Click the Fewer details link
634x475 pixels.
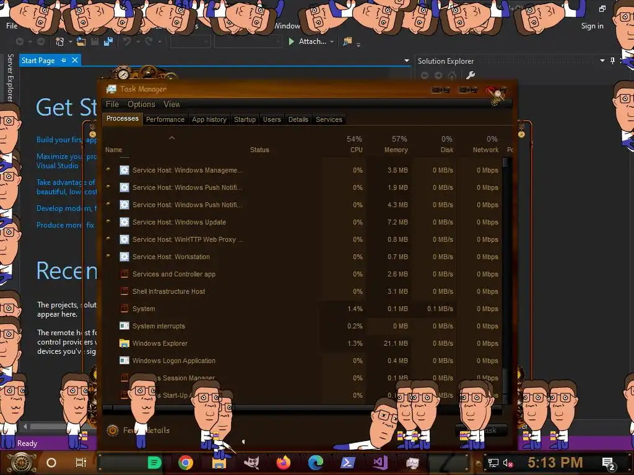[x=146, y=430]
